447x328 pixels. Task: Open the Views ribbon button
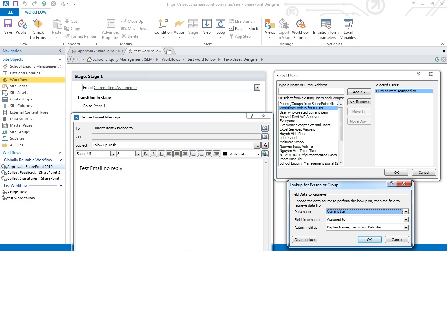(x=270, y=29)
